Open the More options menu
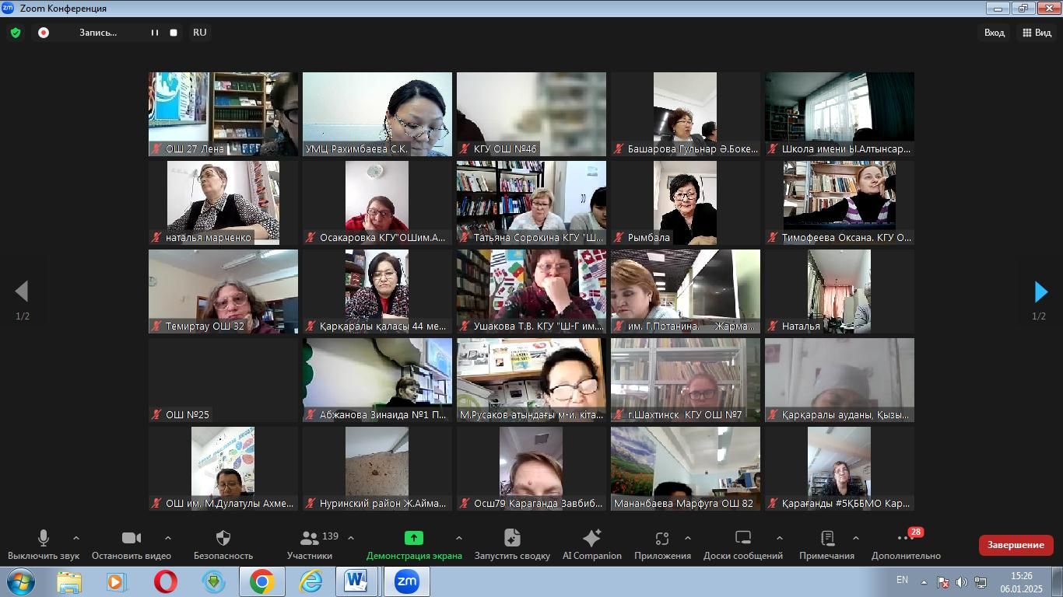The height and width of the screenshot is (597, 1063). point(905,538)
